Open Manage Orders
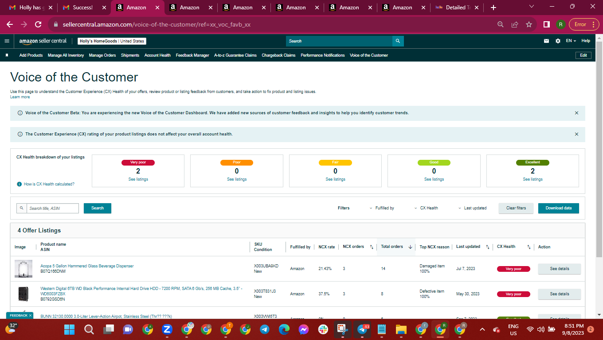Screen dimensions: 603x340 click(102, 55)
